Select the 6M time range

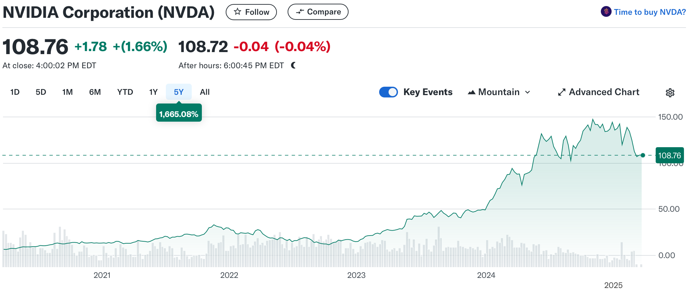(x=95, y=92)
